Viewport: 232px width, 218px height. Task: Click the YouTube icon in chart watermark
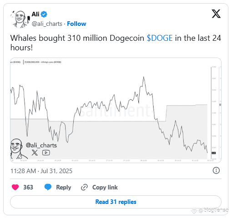click(46, 153)
